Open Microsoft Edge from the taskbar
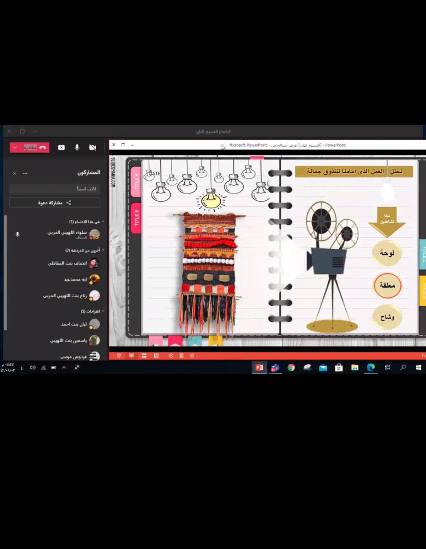The height and width of the screenshot is (549, 426). [x=371, y=368]
